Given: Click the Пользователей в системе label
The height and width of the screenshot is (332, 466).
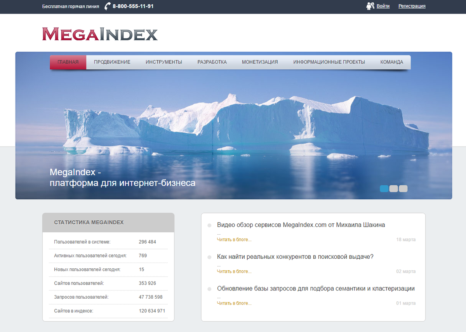Looking at the screenshot, I should click(x=82, y=242).
